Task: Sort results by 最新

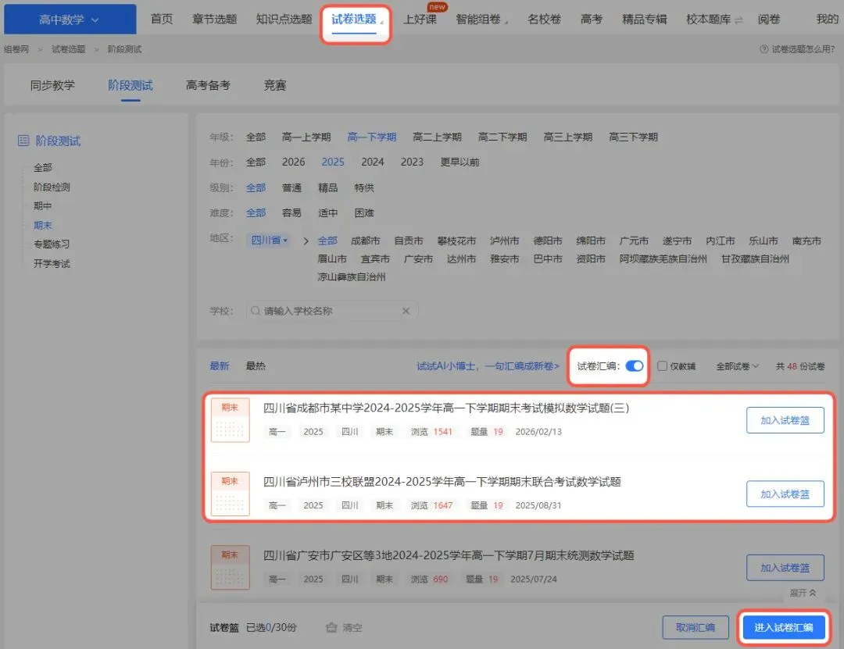Action: [220, 366]
